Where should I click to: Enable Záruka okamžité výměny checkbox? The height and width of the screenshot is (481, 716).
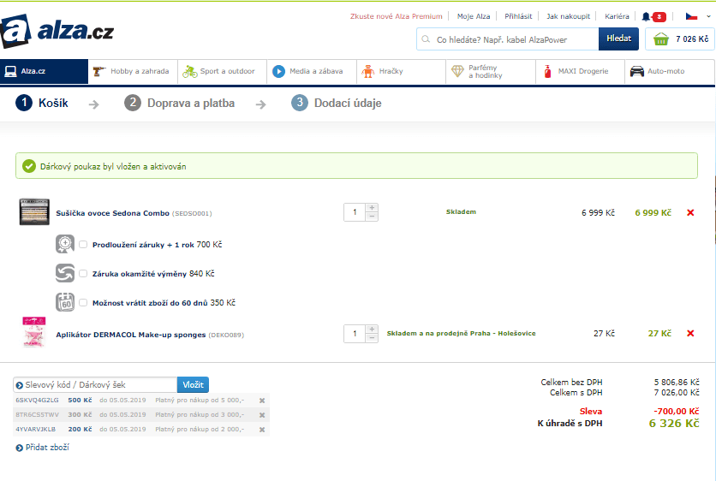[83, 273]
